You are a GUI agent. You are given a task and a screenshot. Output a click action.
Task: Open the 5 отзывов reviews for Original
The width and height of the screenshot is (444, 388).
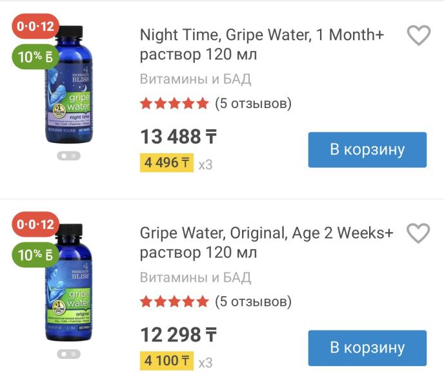point(253,301)
